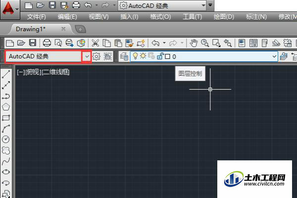Screen dimensions: 297x198
Task: Open the undo history dropdown in the quick access toolbar
Action: [x=97, y=5]
